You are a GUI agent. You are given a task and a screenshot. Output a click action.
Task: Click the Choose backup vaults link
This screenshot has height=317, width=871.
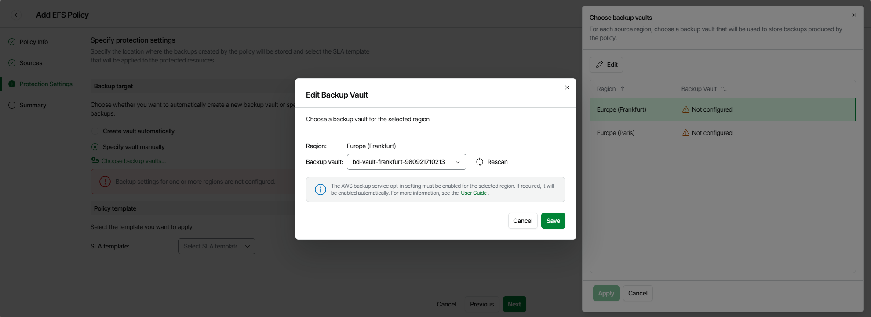click(x=134, y=161)
